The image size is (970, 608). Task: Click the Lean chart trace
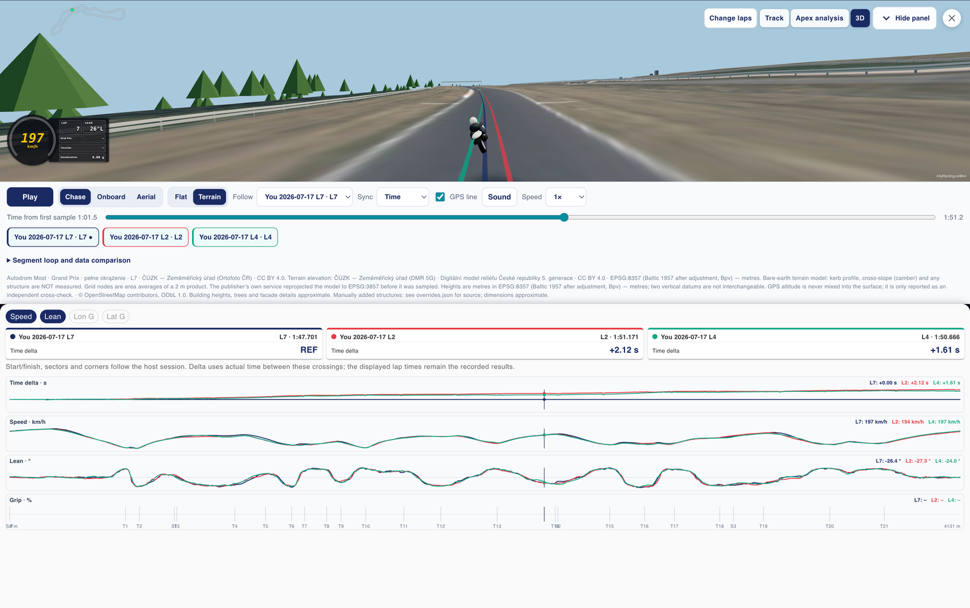pyautogui.click(x=485, y=477)
